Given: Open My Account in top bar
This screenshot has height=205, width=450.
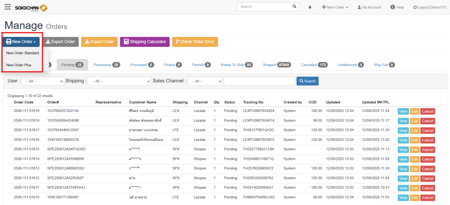Looking at the screenshot, I should click(369, 7).
